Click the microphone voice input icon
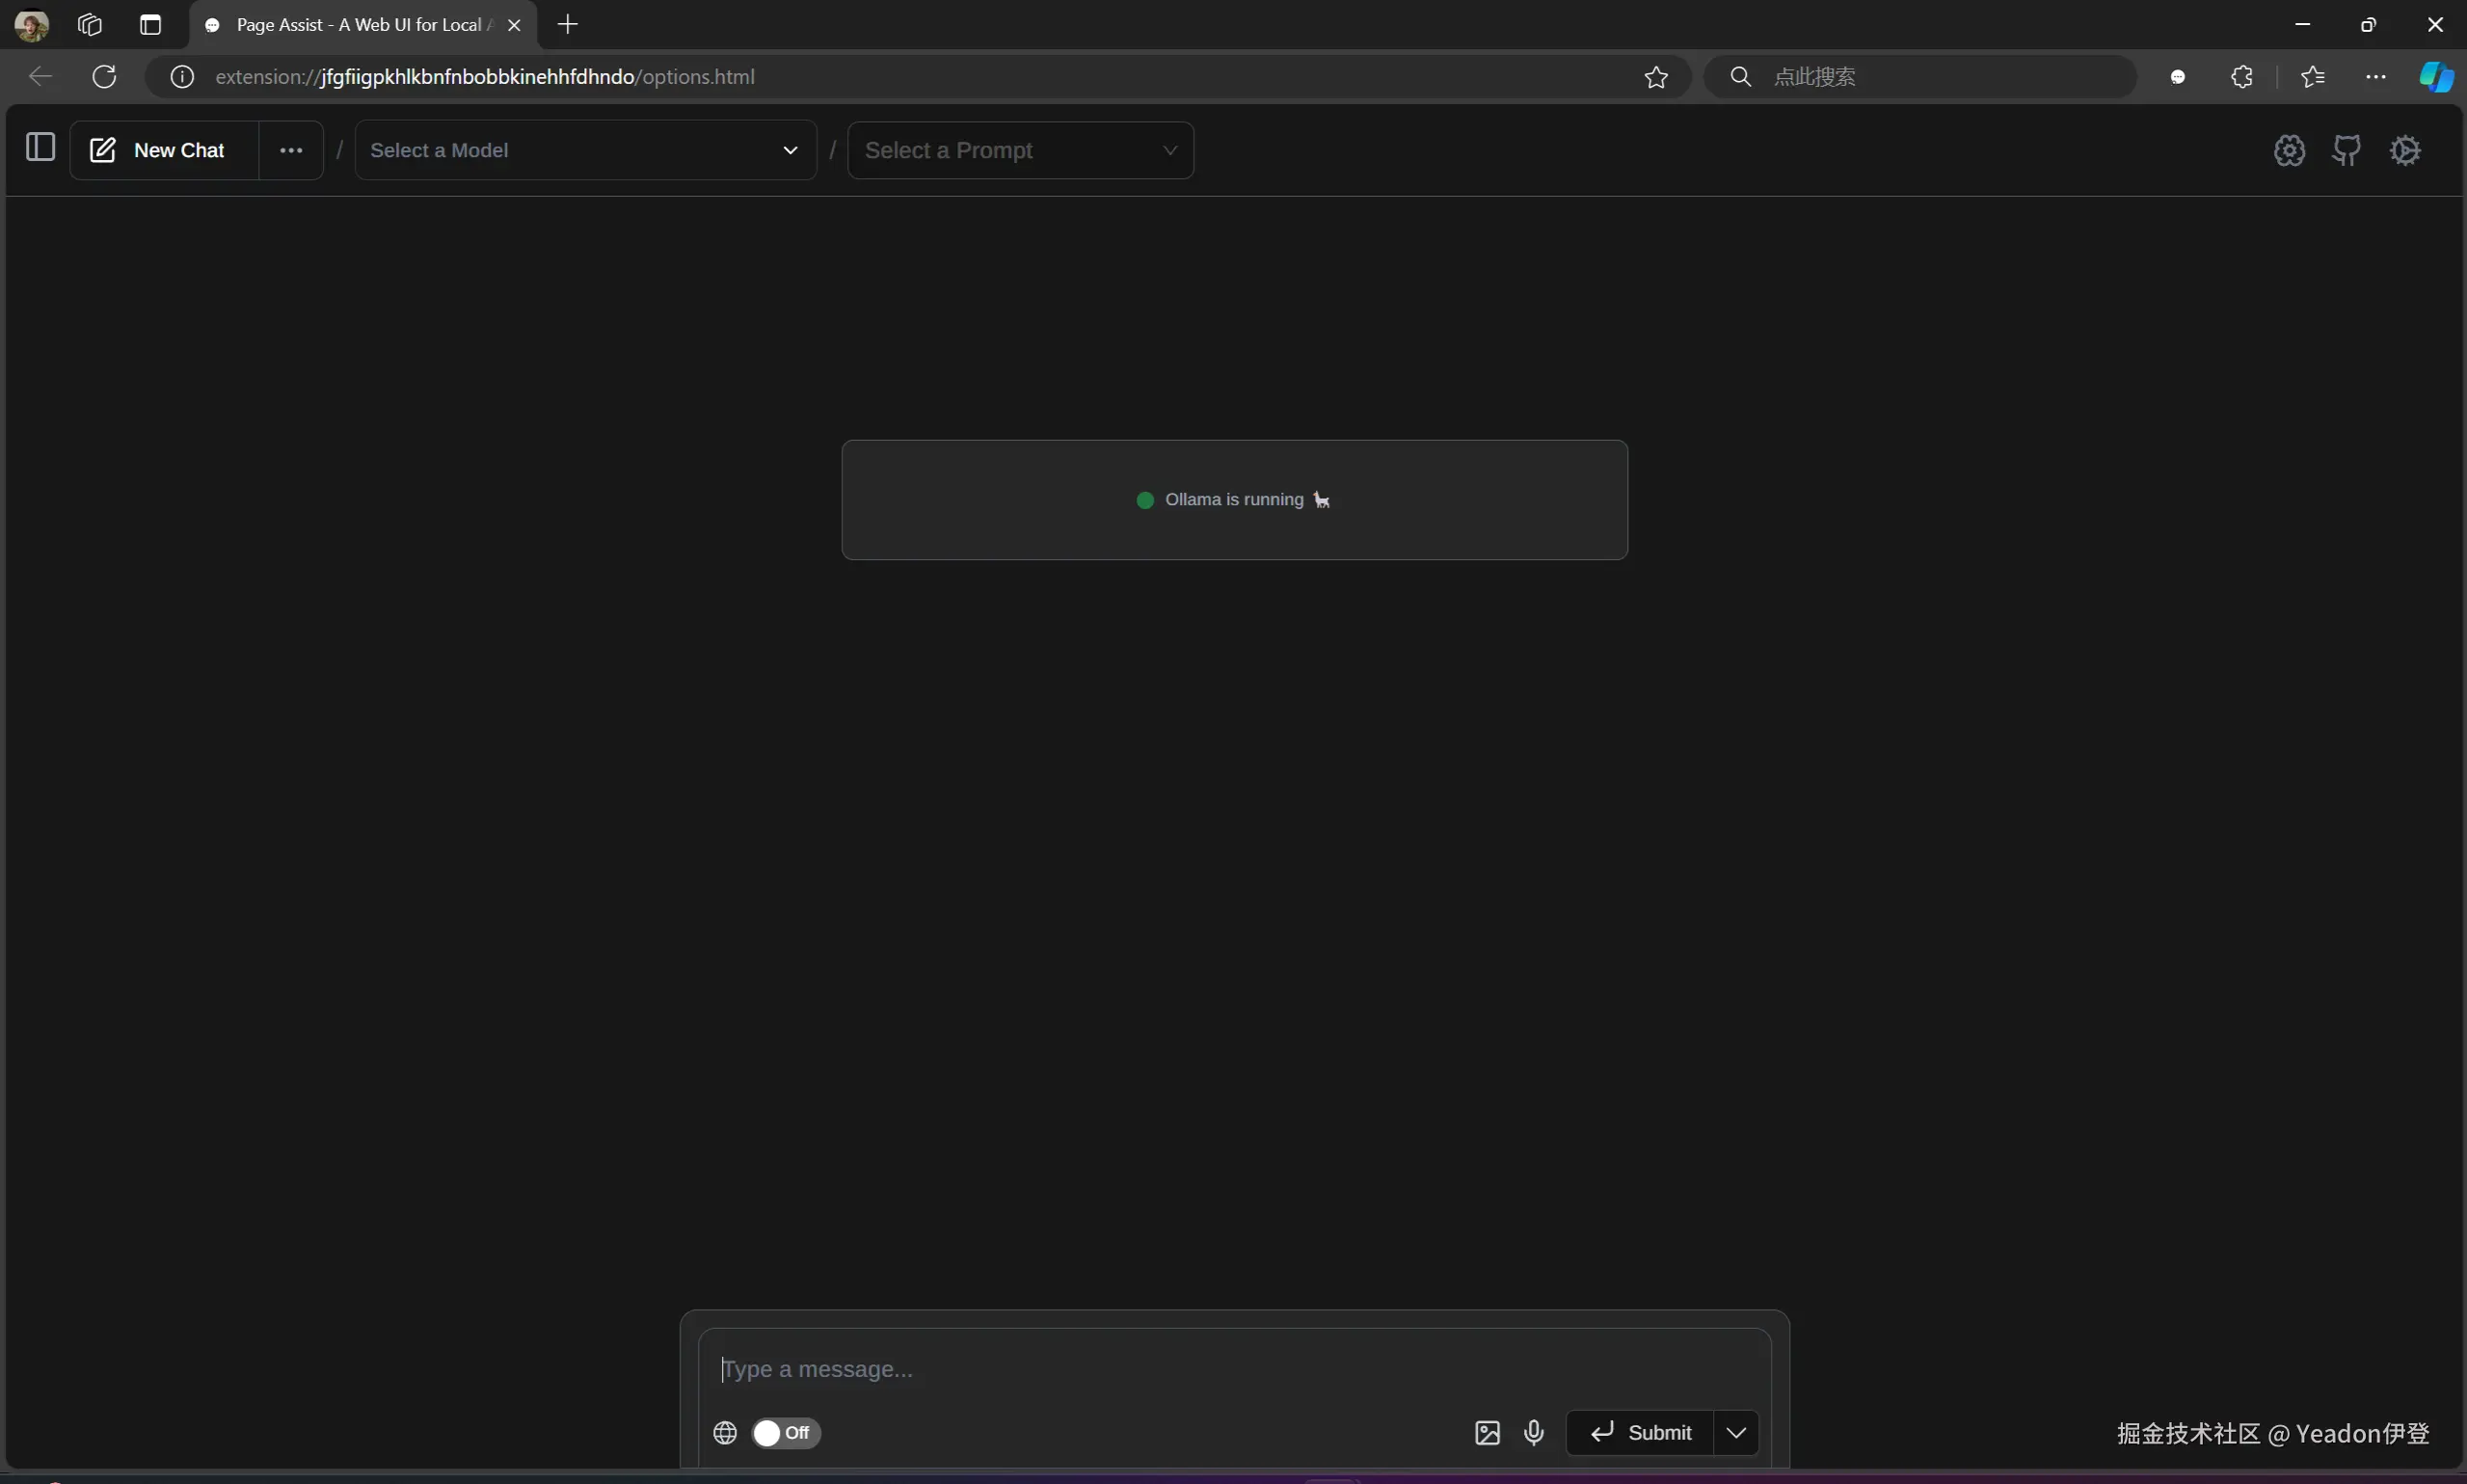The image size is (2467, 1484). [1534, 1432]
